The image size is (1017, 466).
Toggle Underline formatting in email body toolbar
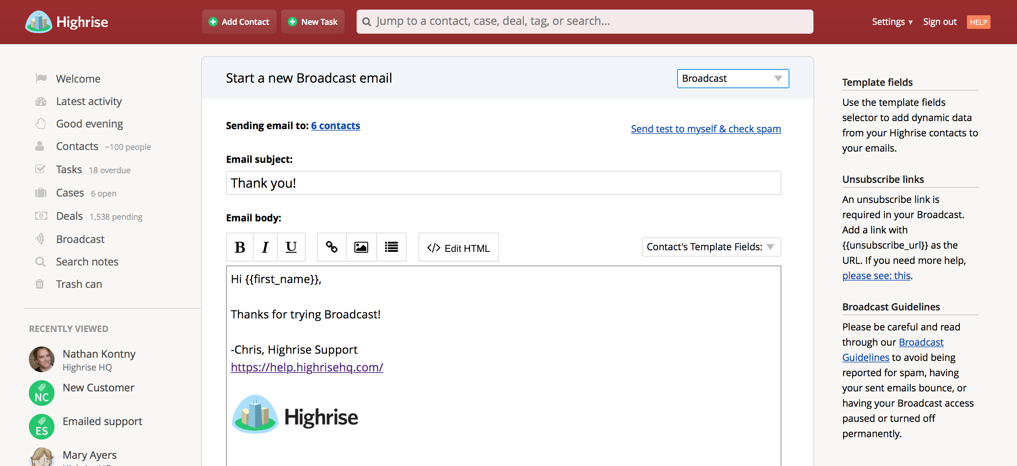pos(291,247)
